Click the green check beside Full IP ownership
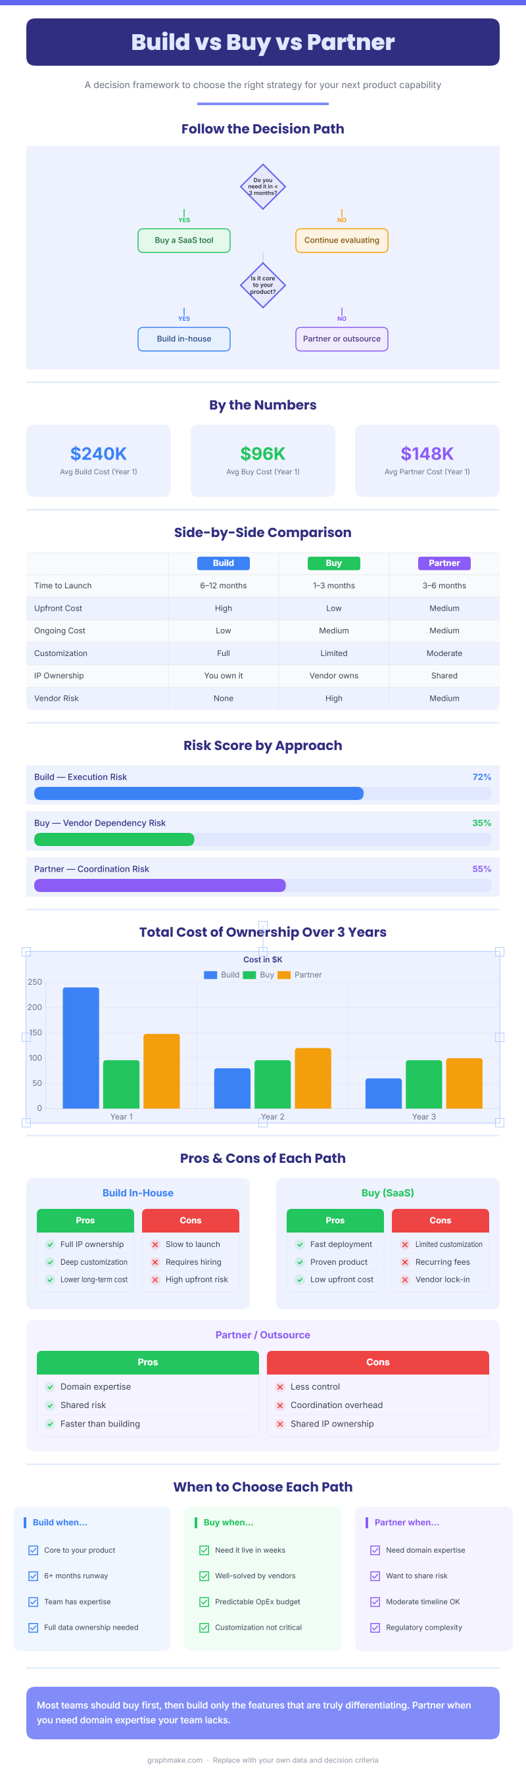The image size is (526, 1788). (50, 1244)
